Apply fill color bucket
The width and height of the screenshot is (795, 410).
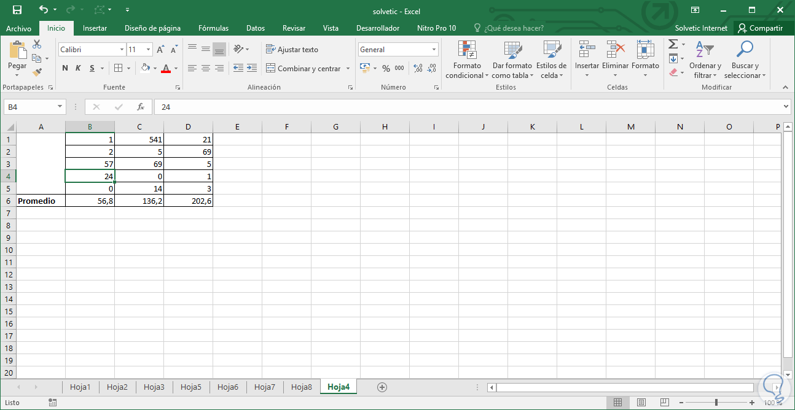coord(145,68)
